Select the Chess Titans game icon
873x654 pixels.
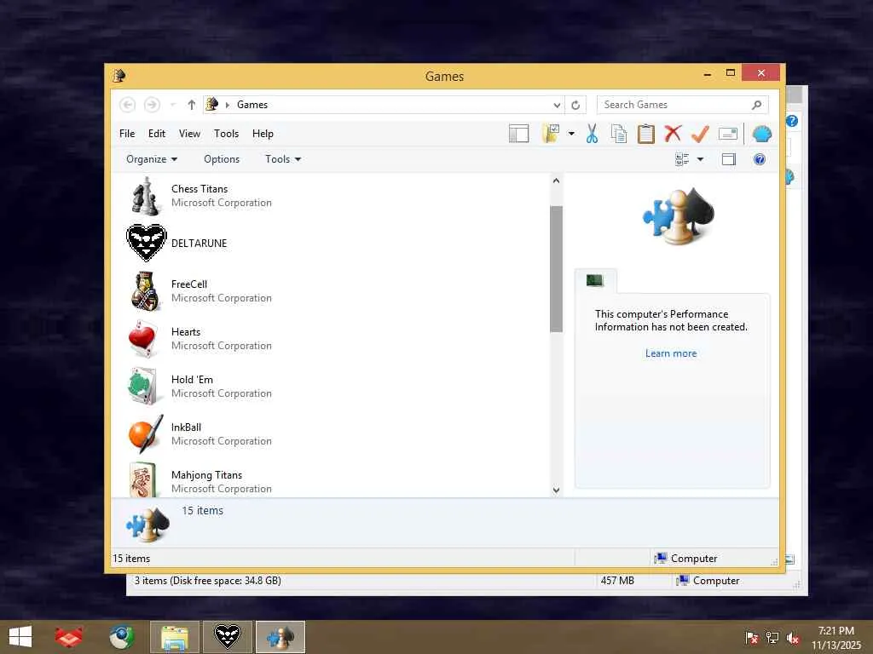(145, 196)
